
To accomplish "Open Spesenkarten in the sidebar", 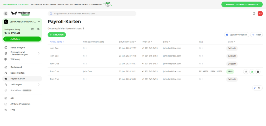I will [17, 73].
